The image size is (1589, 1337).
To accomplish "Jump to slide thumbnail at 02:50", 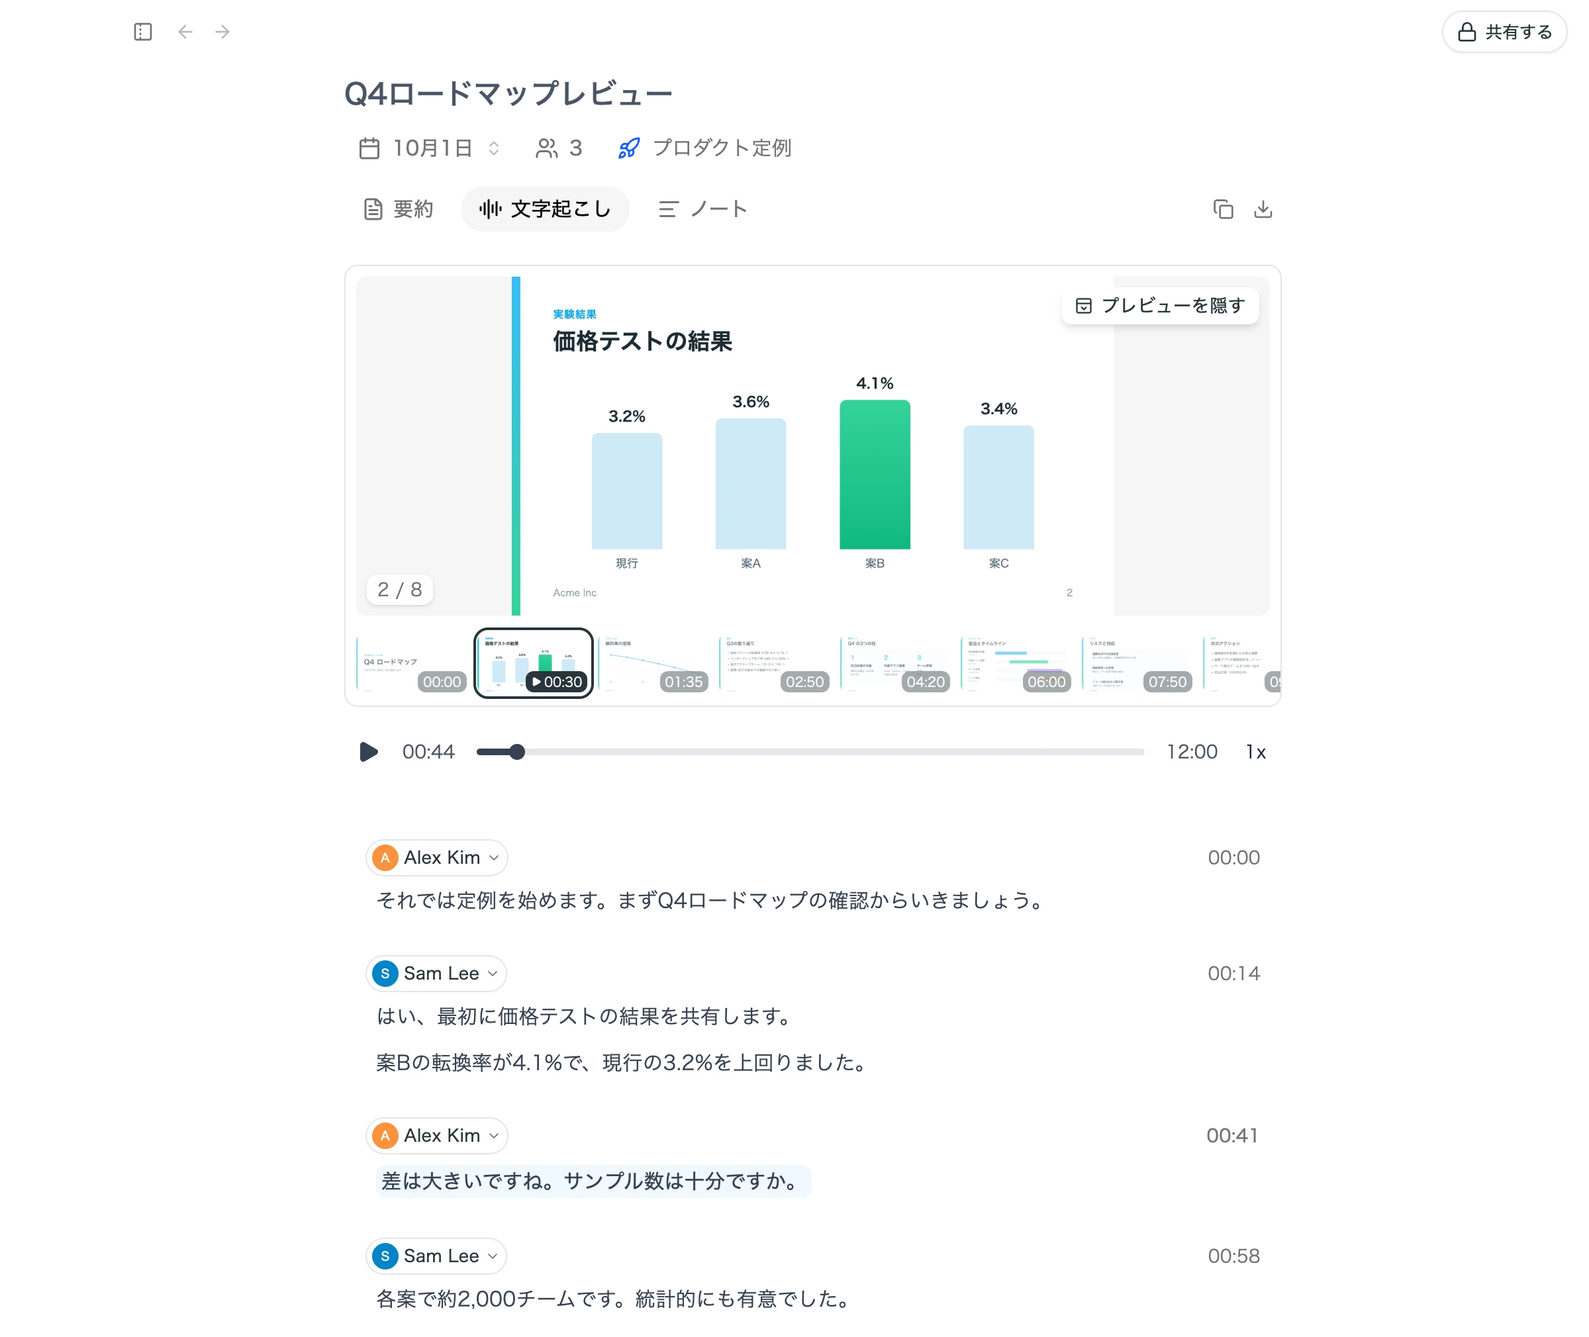I will click(775, 664).
